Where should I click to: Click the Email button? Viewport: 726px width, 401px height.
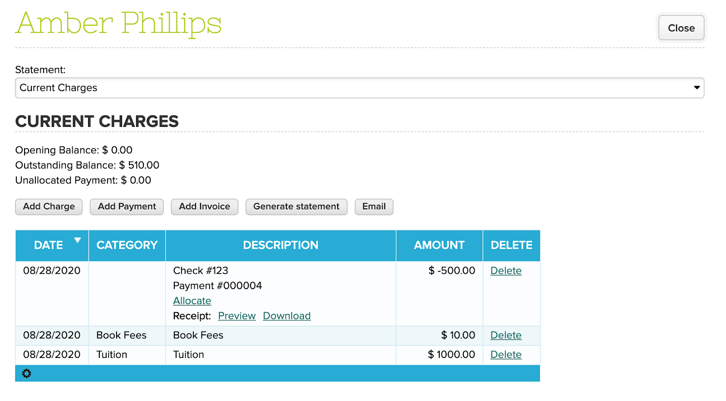(x=374, y=207)
